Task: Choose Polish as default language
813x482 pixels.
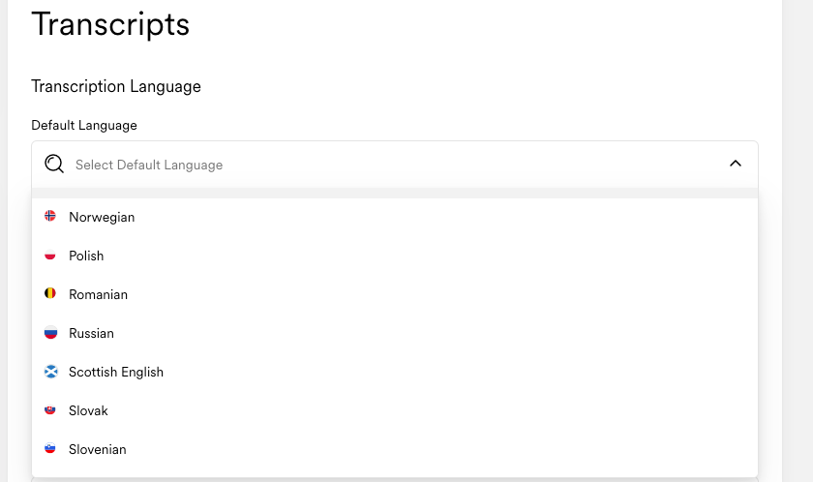Action: (x=395, y=256)
